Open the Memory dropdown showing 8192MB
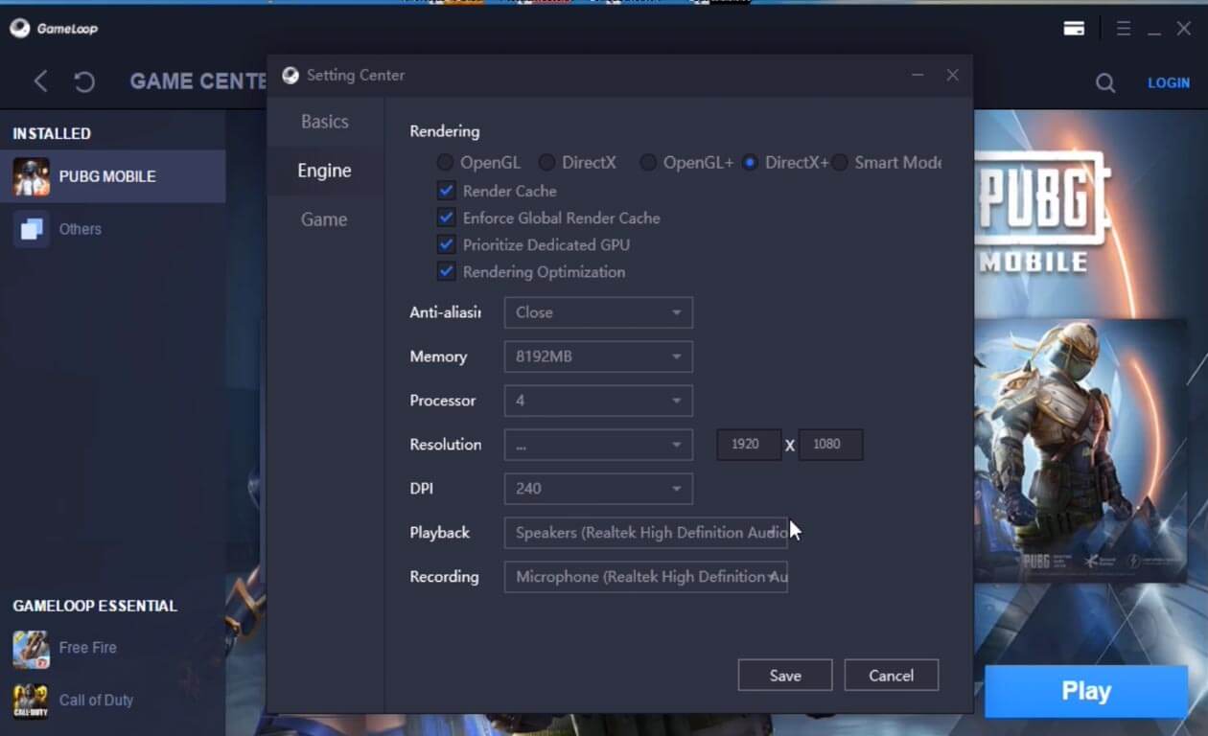Viewport: 1208px width, 736px height. pyautogui.click(x=598, y=356)
